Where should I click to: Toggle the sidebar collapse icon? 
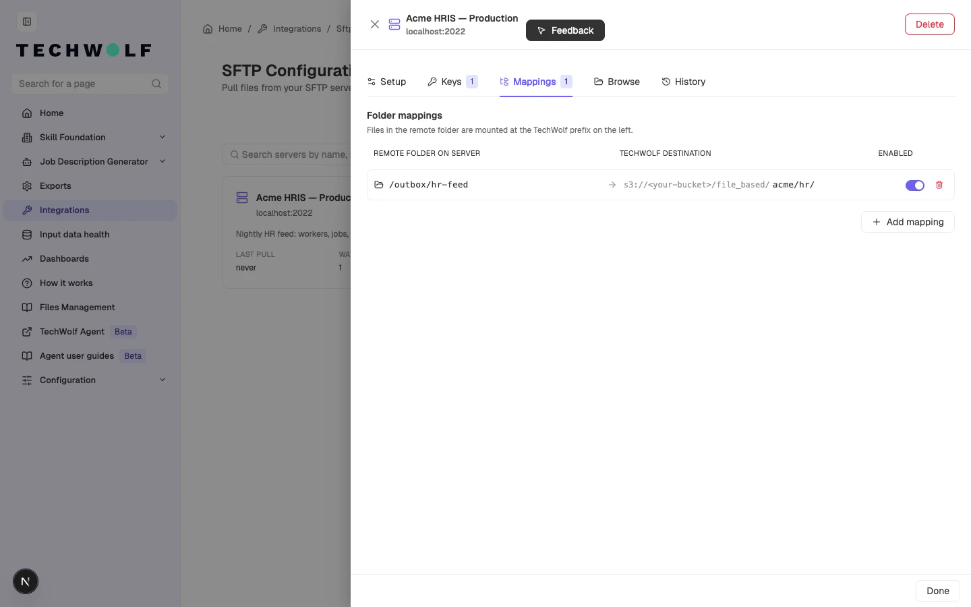pyautogui.click(x=27, y=22)
